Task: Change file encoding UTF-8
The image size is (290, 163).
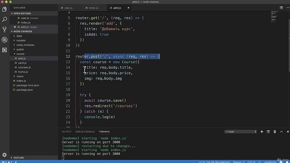Action: point(251,162)
